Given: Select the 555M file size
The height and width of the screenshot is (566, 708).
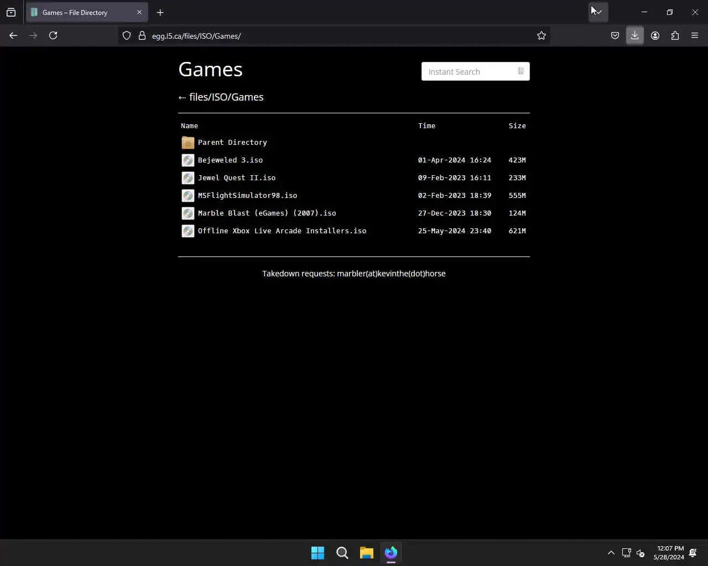Looking at the screenshot, I should click(x=517, y=195).
